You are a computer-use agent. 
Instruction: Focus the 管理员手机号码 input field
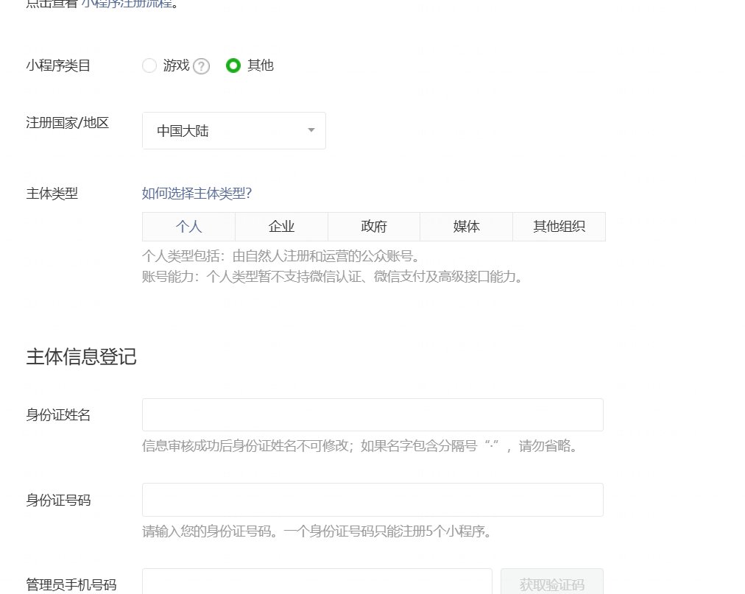(x=317, y=581)
